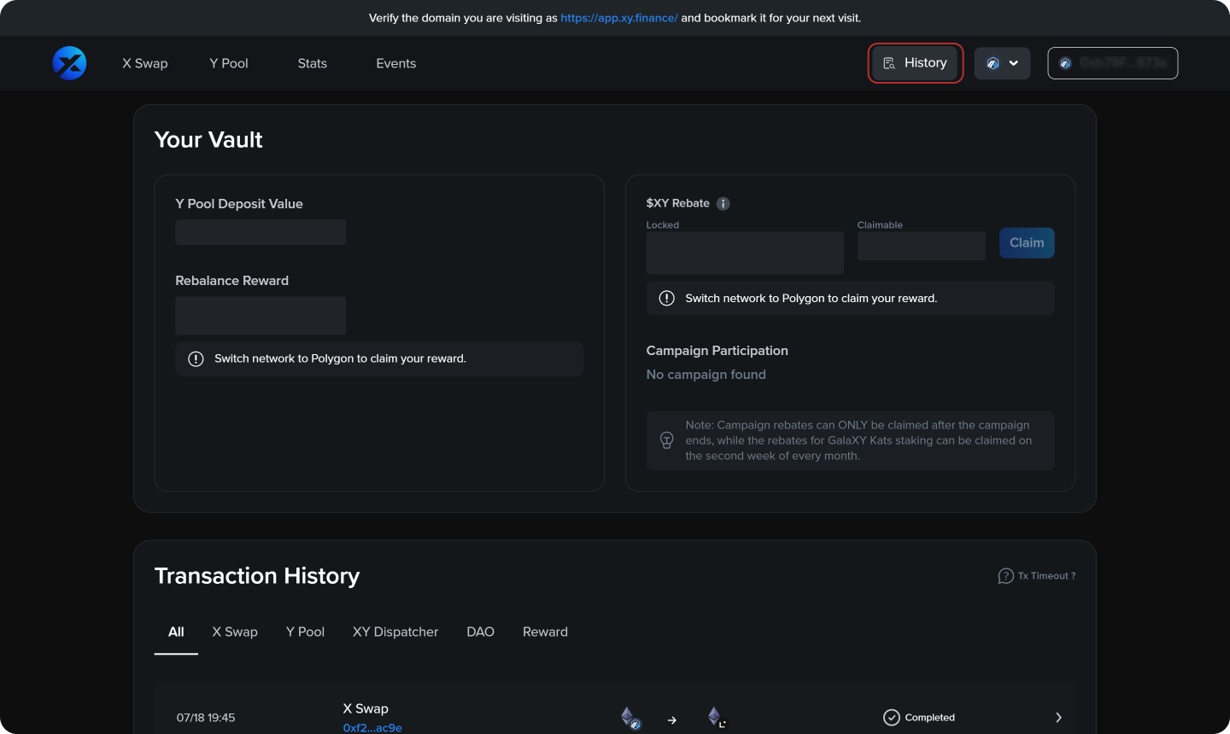Click the Arbitrum network icon in the navbar
The image size is (1230, 734).
[992, 62]
